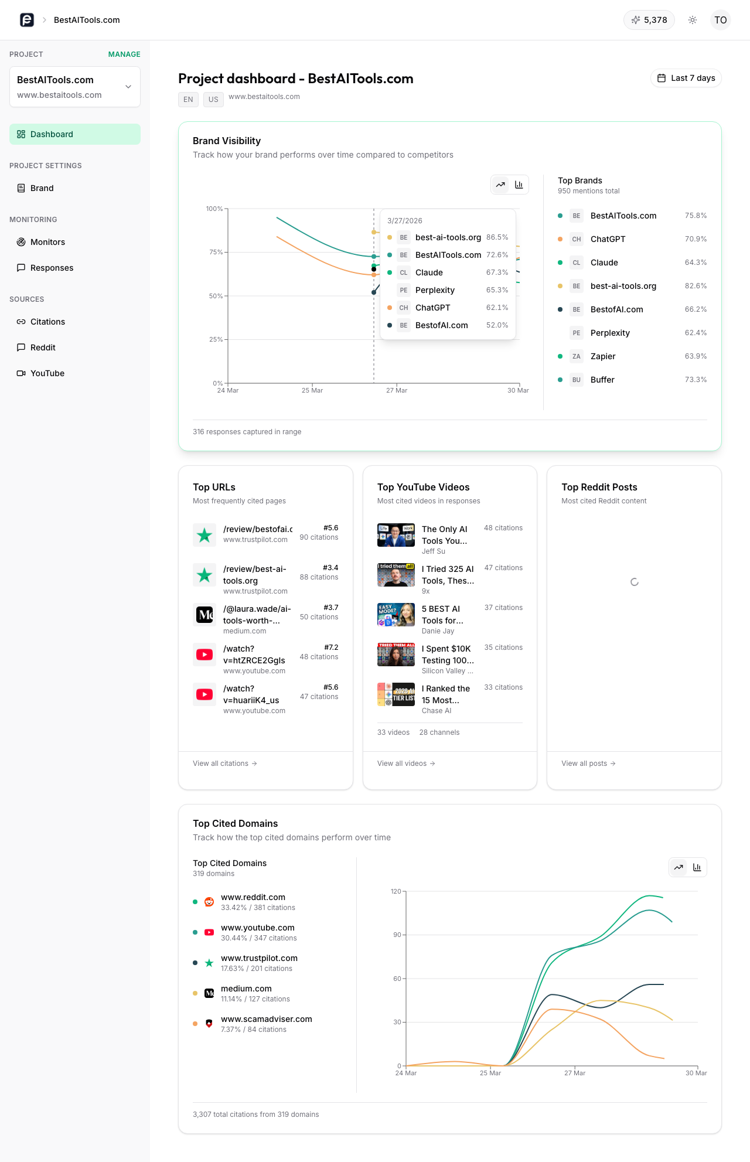Open Brand settings in the sidebar

(75, 188)
